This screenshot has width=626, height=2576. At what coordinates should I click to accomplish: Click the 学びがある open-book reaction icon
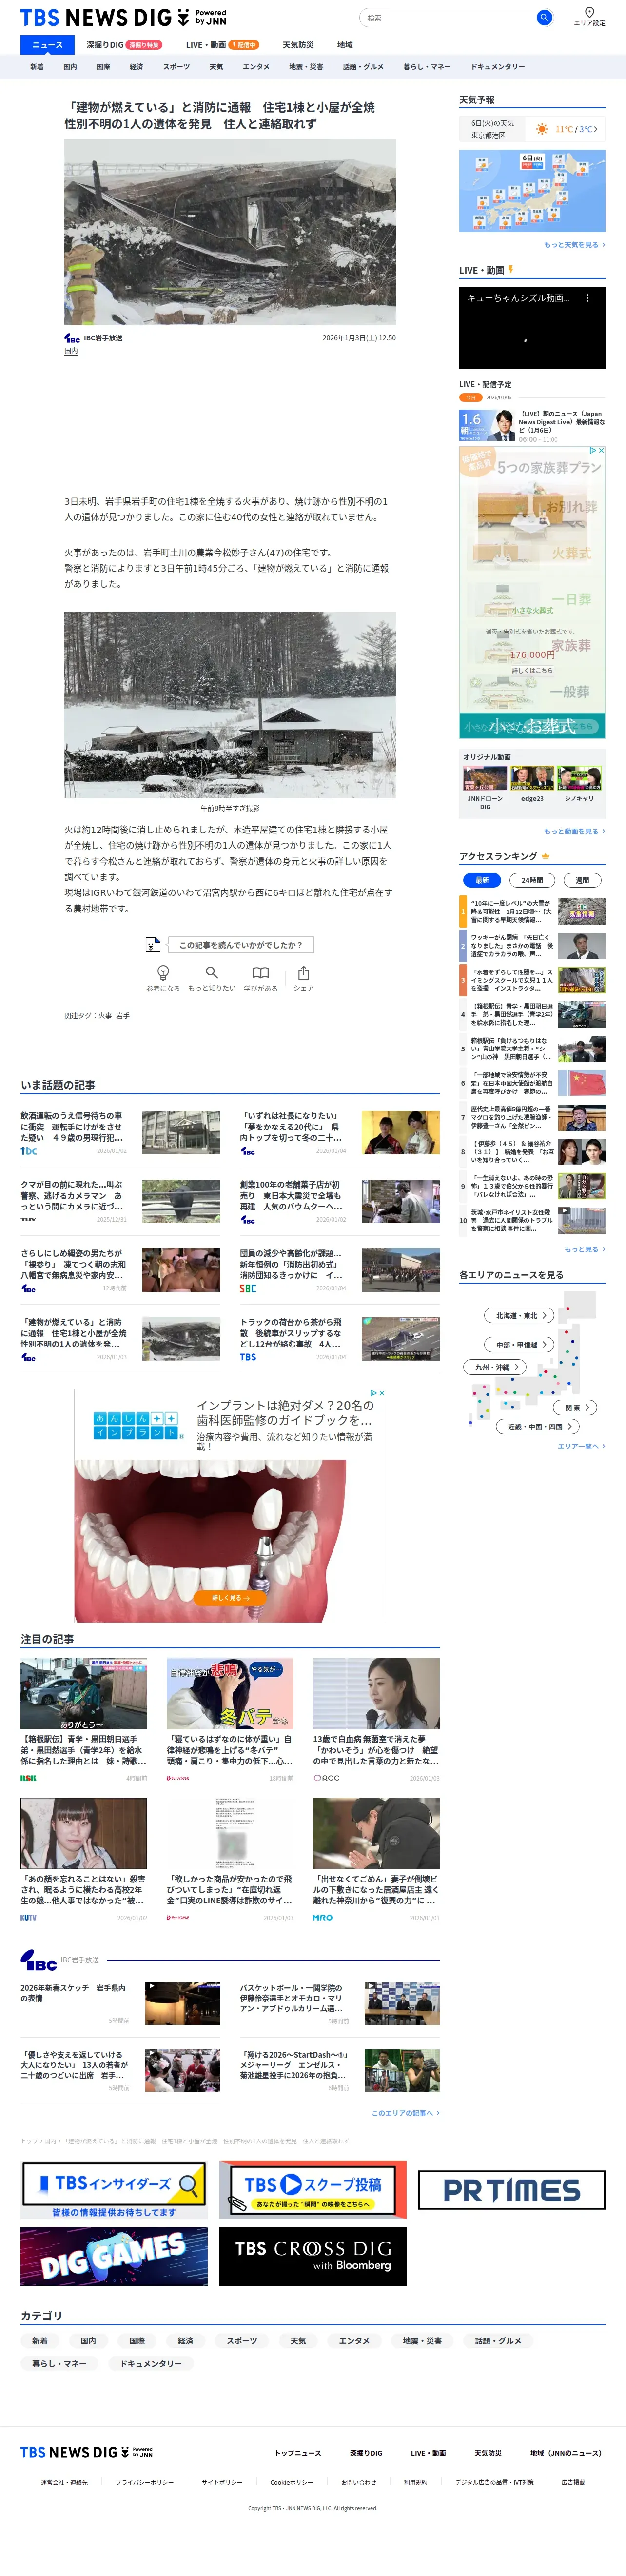260,972
